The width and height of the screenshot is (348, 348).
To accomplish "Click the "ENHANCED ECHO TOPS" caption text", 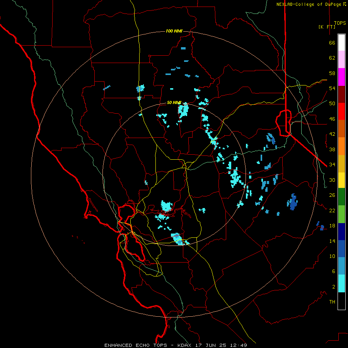I will click(136, 345).
